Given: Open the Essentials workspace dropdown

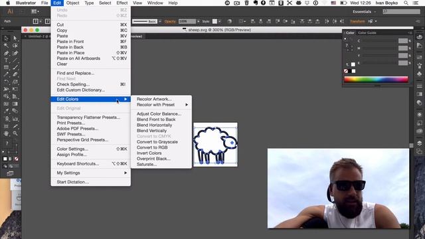Looking at the screenshot, I should click(x=365, y=12).
